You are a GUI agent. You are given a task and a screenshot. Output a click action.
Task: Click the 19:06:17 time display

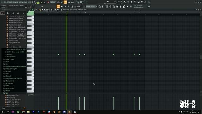pyautogui.click(x=81, y=2)
